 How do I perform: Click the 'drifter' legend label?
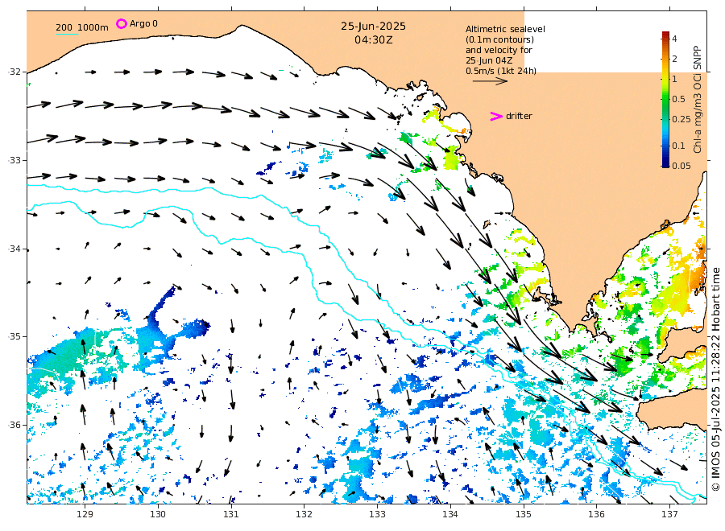[519, 117]
